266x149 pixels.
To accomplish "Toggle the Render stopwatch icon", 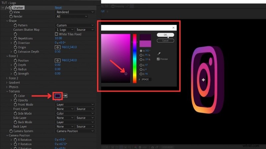I will click(11, 16).
